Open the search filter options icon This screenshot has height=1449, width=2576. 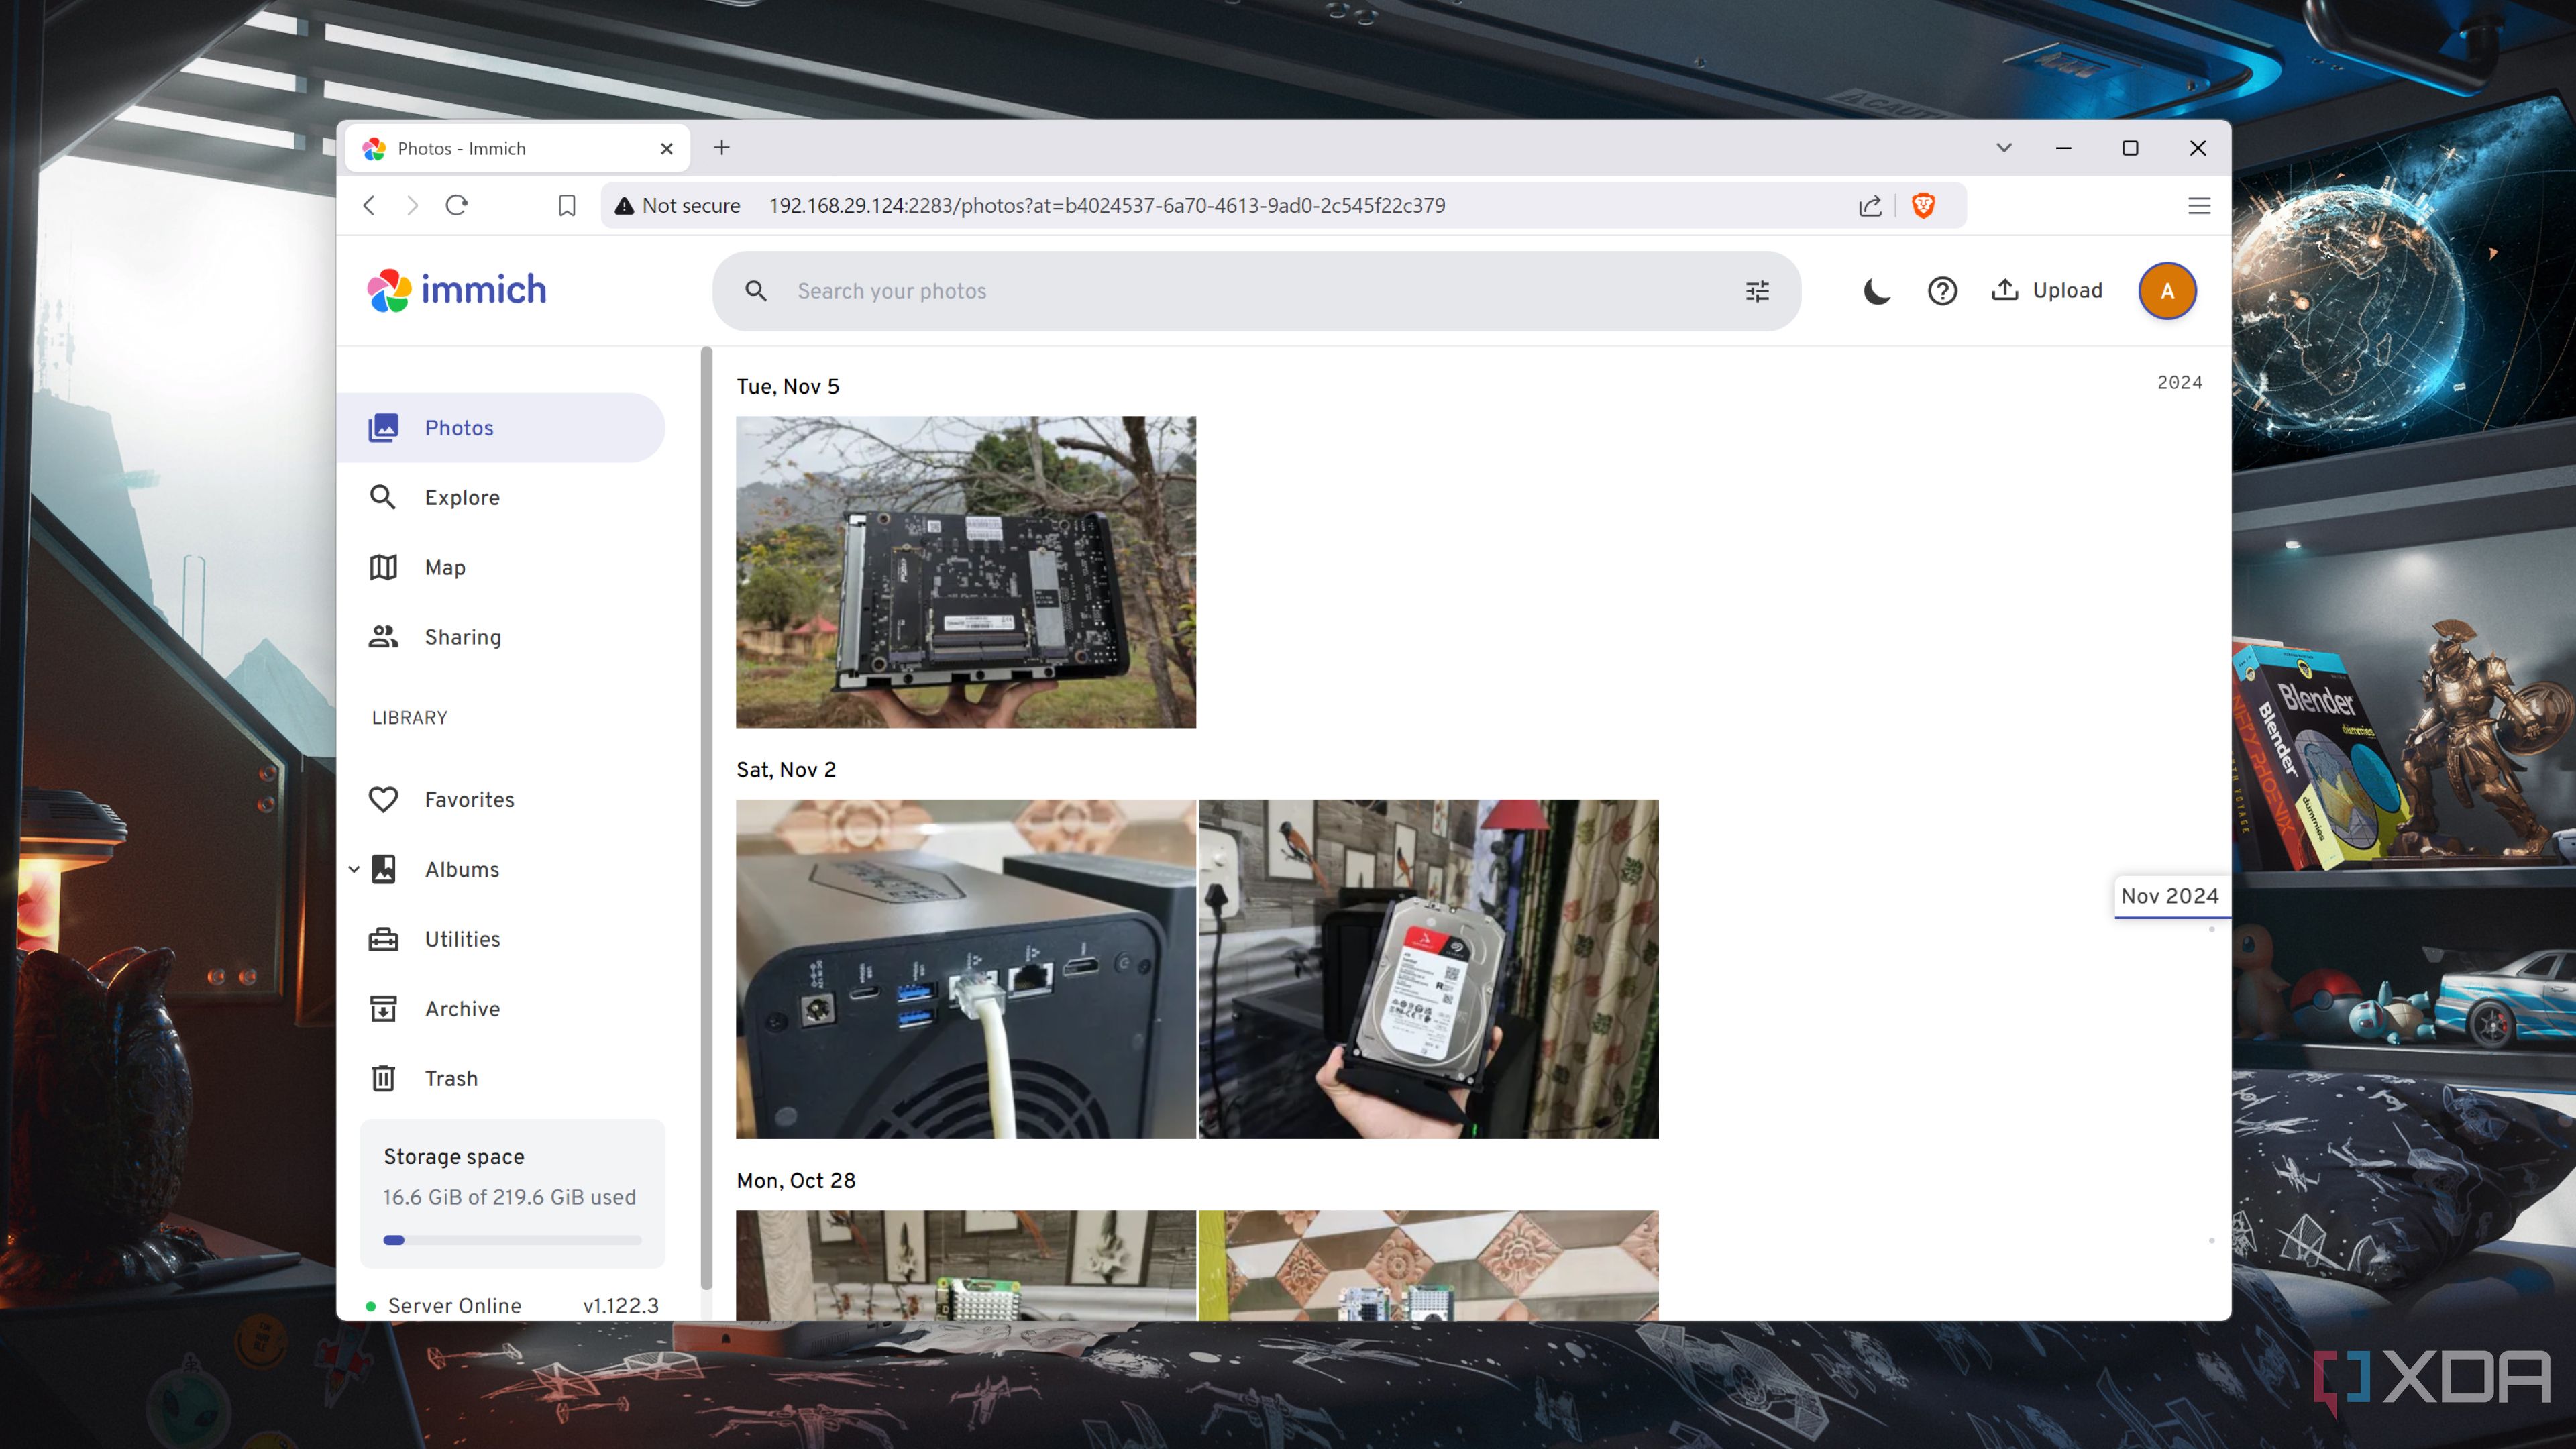tap(1757, 291)
